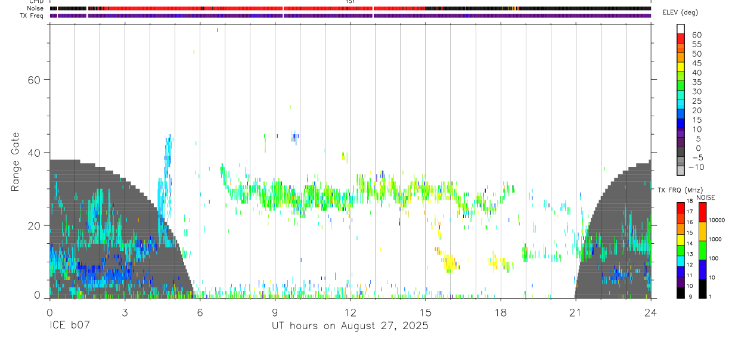Click the red Noise strip bar at top
The image size is (732, 338).
350,8
